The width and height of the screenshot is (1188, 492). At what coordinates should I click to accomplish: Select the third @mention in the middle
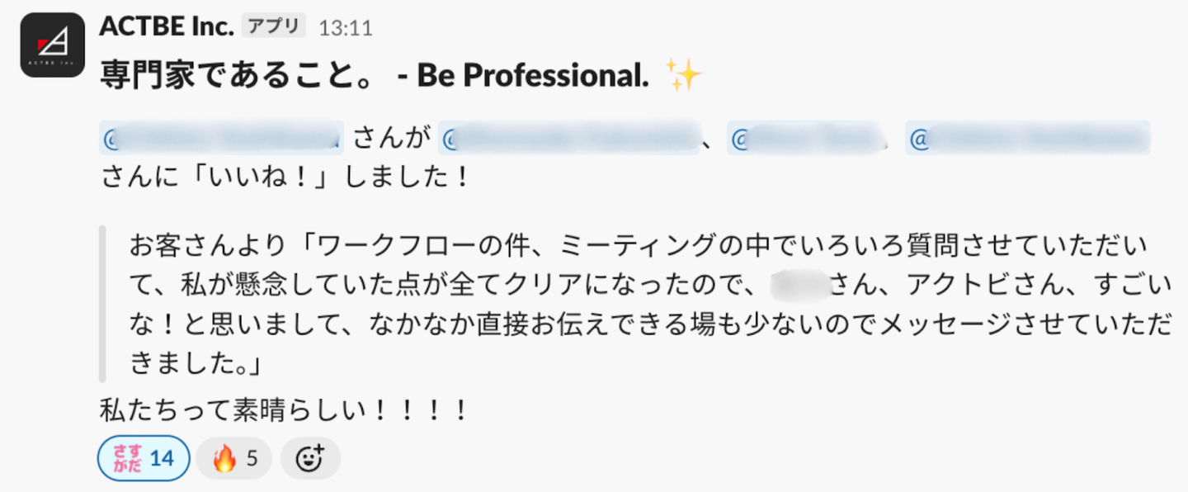pyautogui.click(x=805, y=138)
